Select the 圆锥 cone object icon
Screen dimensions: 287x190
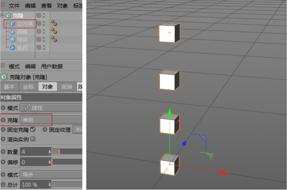[x=12, y=32]
